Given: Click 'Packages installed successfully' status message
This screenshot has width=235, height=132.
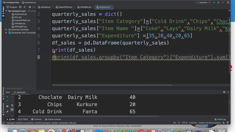Looking at the screenshot, I should [x=41, y=123].
